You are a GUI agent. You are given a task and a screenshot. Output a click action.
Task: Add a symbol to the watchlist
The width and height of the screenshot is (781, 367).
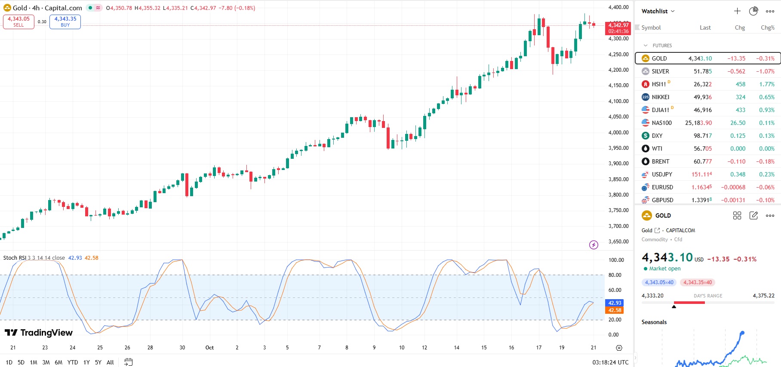737,11
